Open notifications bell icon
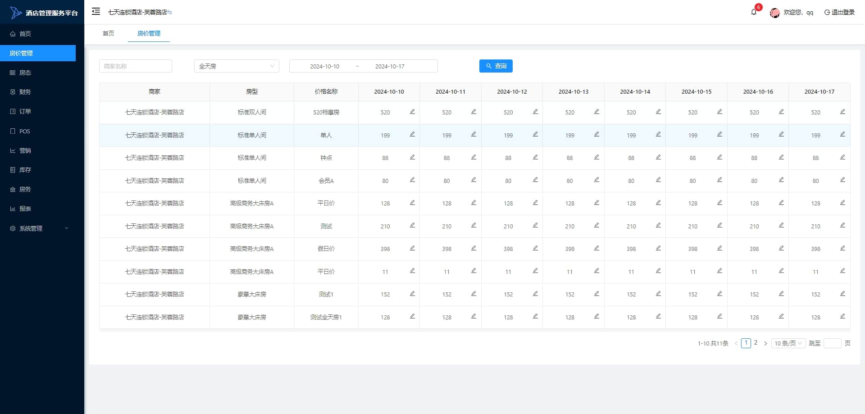Image resolution: width=865 pixels, height=414 pixels. click(754, 12)
